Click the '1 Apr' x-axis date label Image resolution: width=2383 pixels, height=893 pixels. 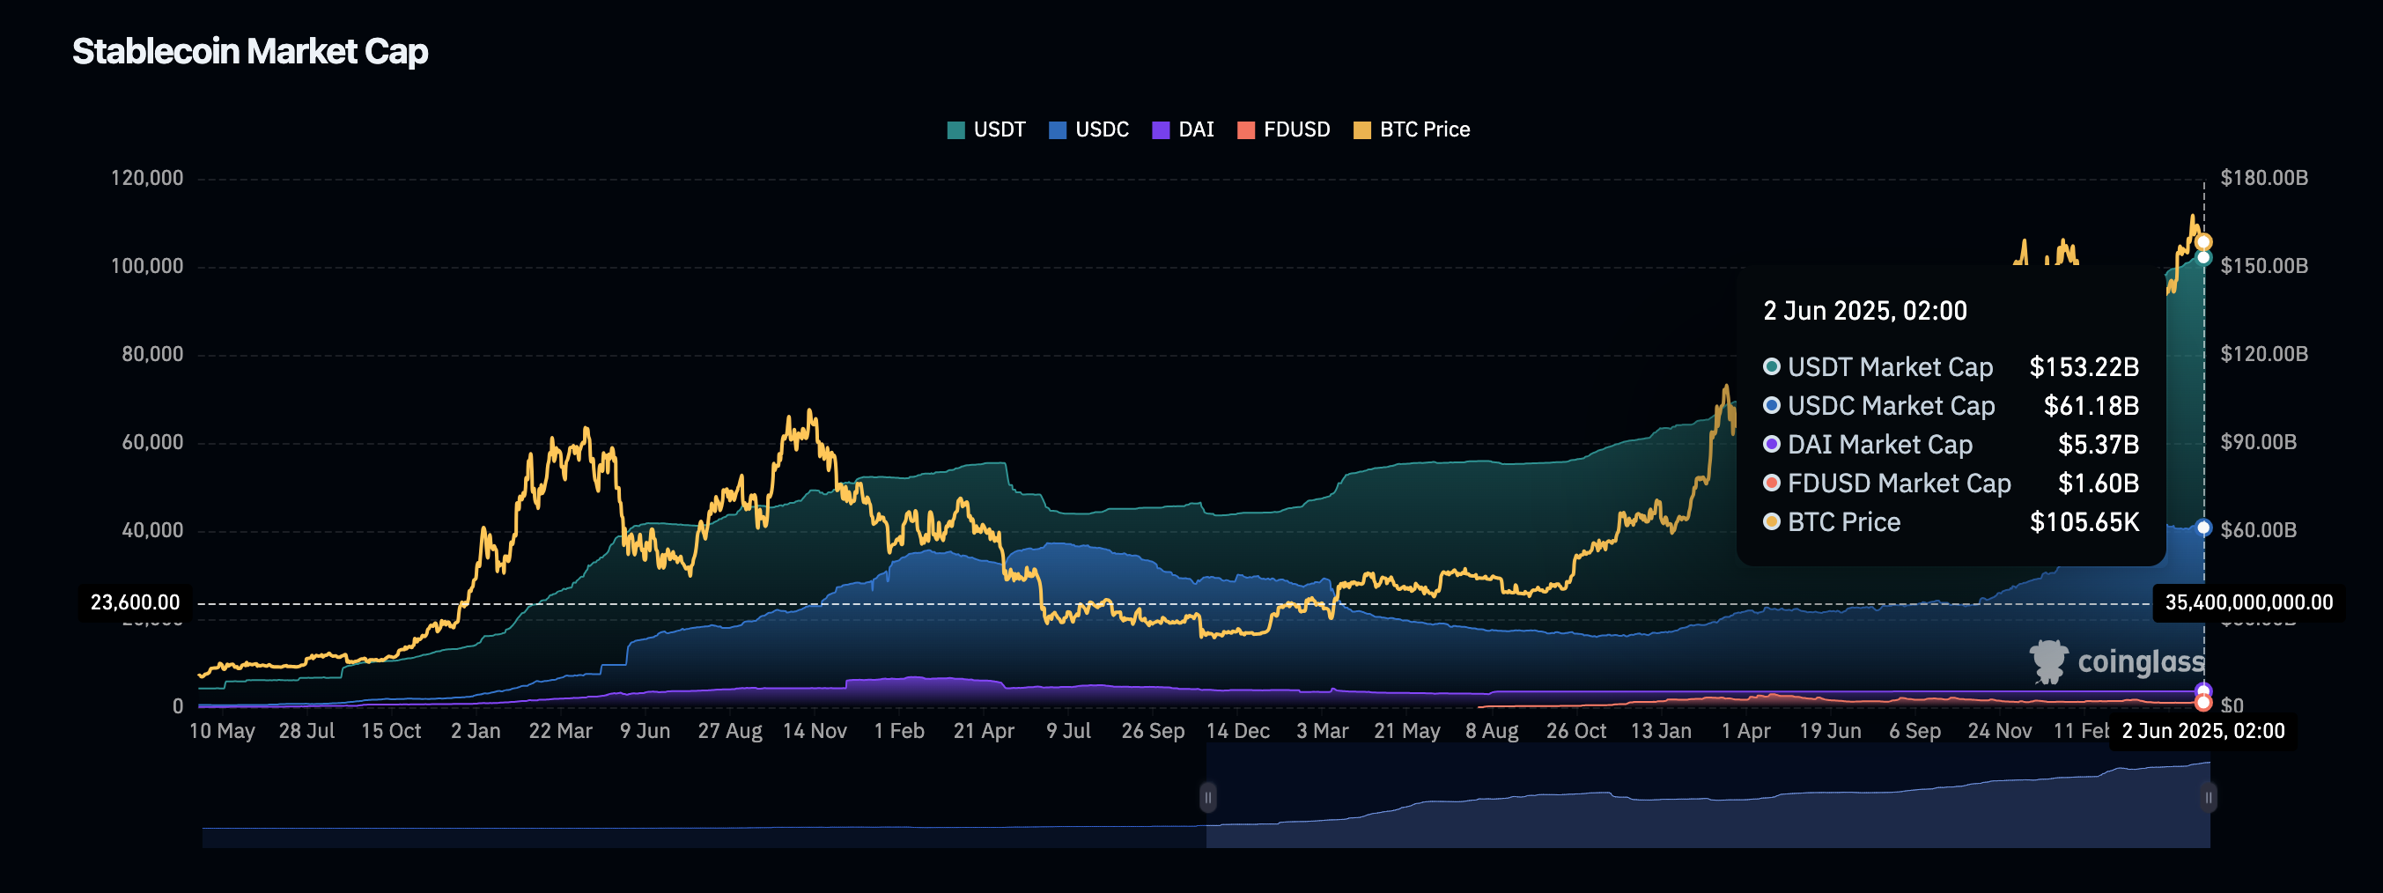point(1745,731)
